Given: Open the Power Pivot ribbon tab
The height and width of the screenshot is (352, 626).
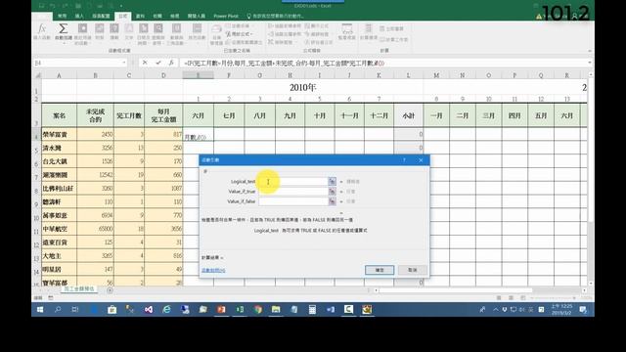Looking at the screenshot, I should (226, 16).
